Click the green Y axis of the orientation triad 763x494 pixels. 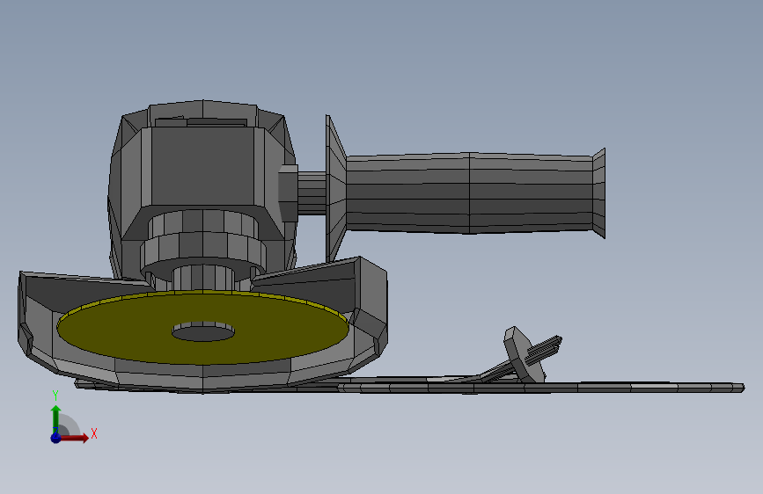pos(55,418)
